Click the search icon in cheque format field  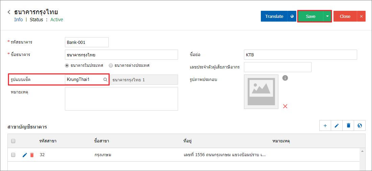pos(105,80)
